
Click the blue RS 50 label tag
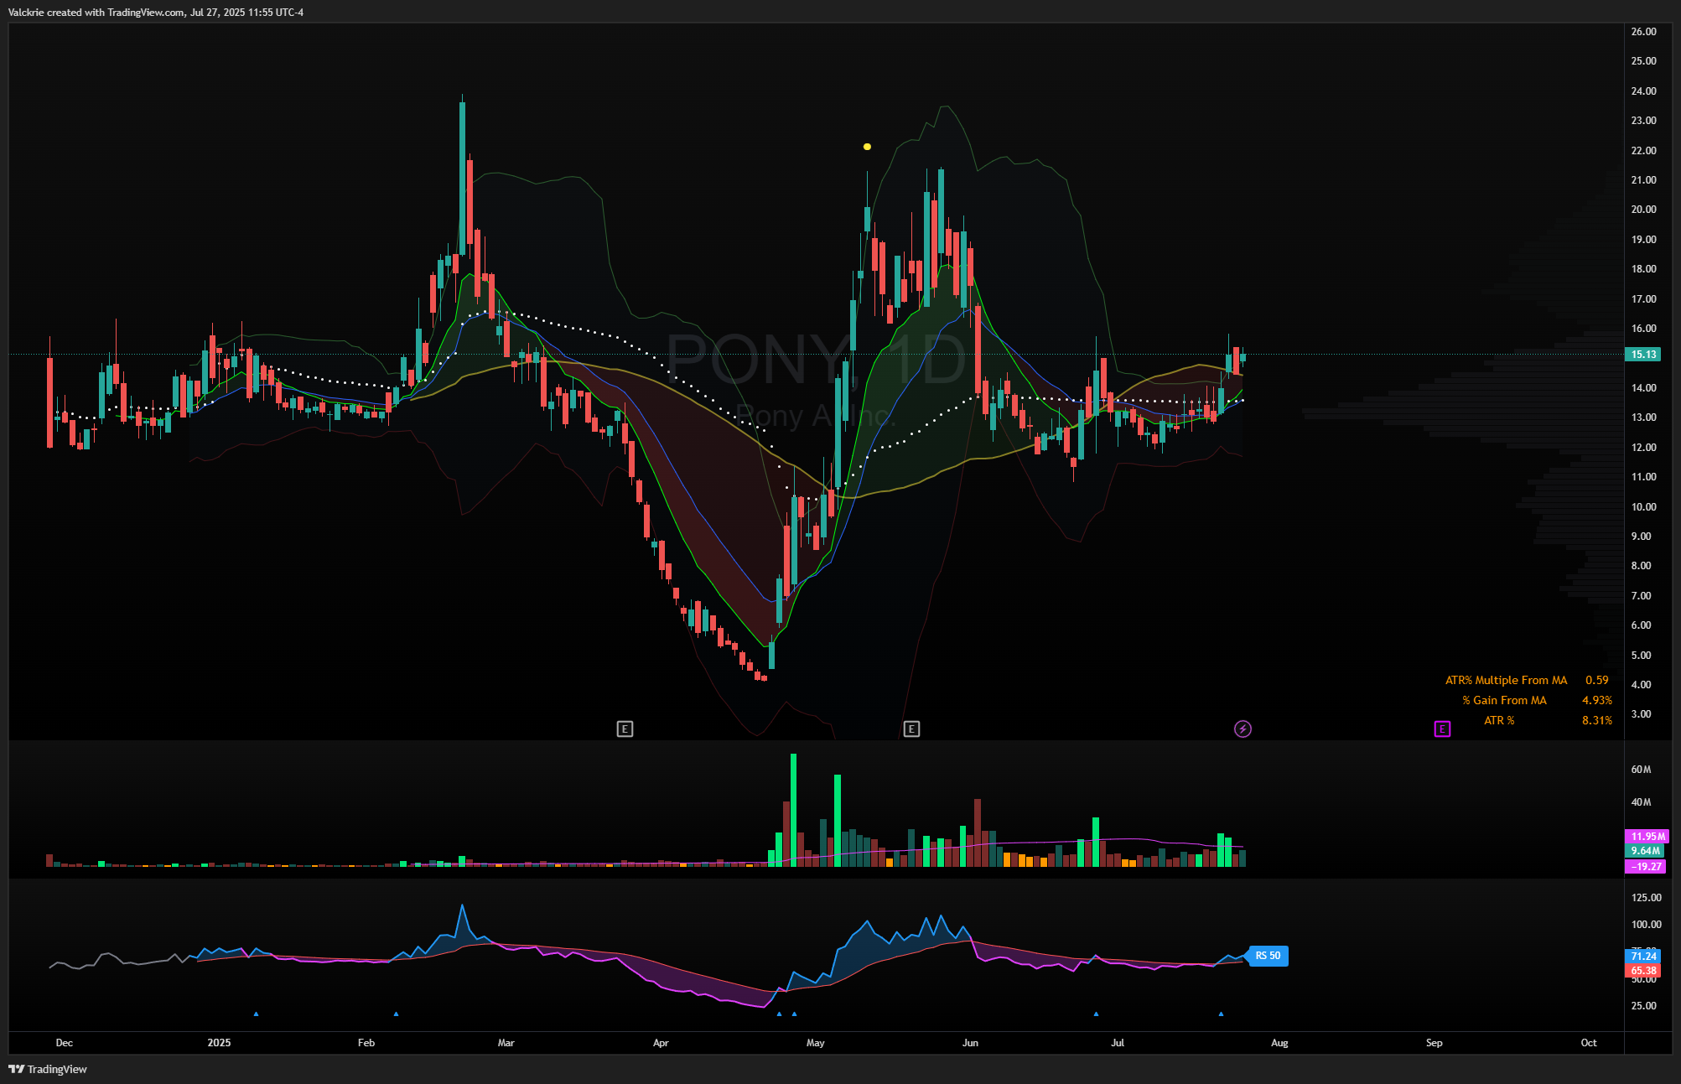click(x=1268, y=956)
